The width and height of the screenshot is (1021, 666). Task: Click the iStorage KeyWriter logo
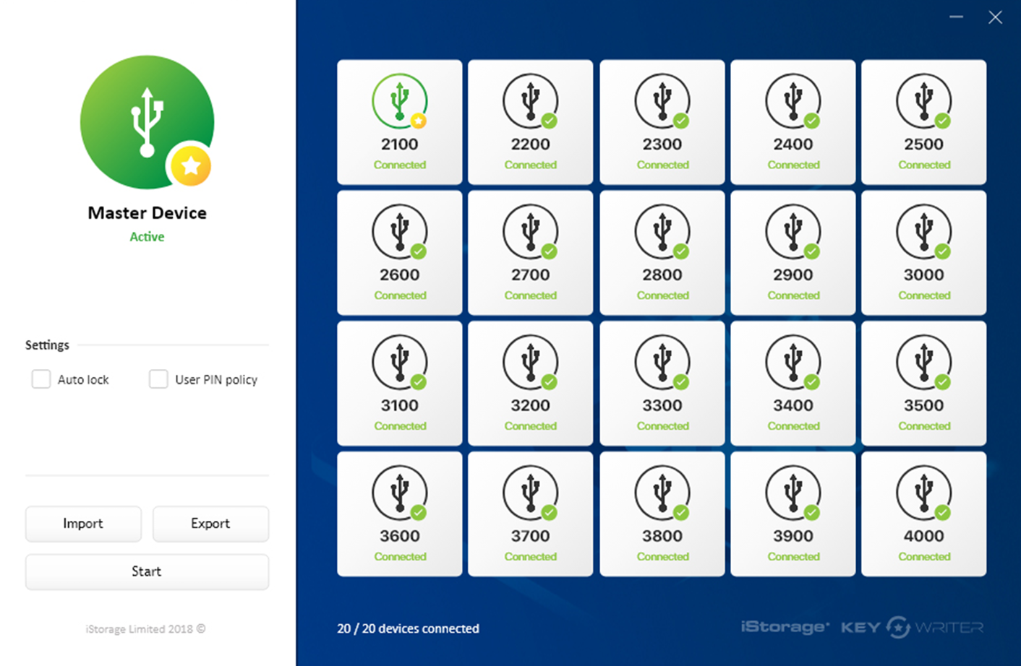862,627
